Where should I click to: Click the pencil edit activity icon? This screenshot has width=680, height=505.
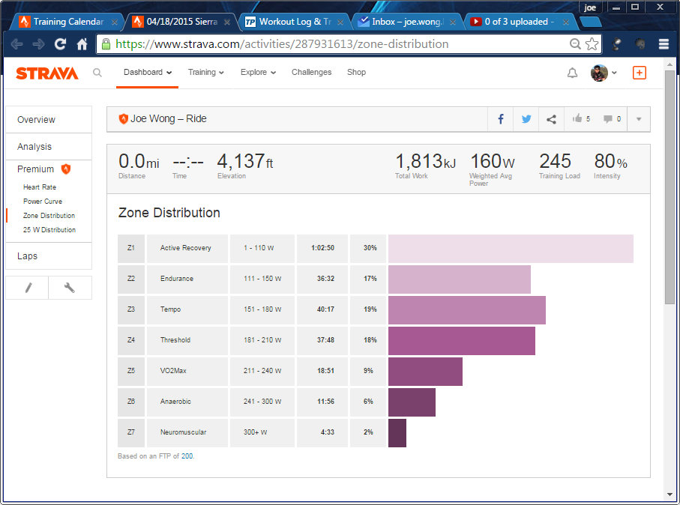[28, 288]
